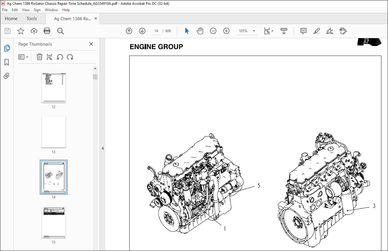Screen dimensions: 388x251
Task: Open the Sign document tool
Action: [x=330, y=31]
